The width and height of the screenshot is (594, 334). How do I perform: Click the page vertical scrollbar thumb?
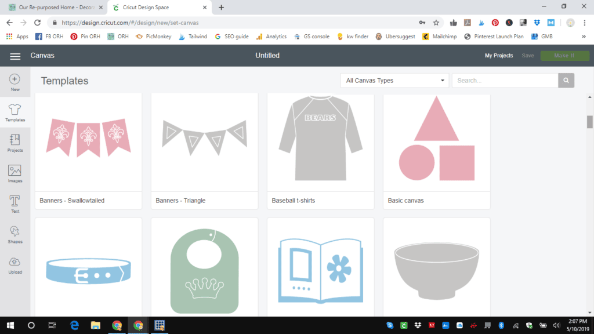coord(590,121)
